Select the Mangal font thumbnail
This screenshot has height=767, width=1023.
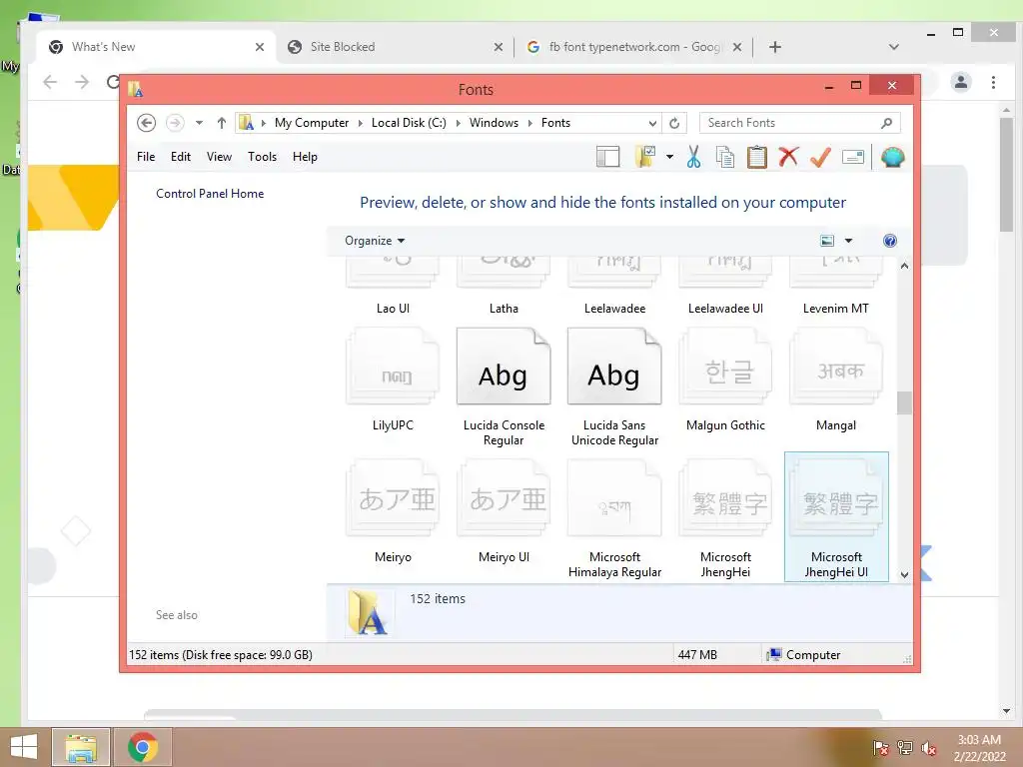coord(836,367)
